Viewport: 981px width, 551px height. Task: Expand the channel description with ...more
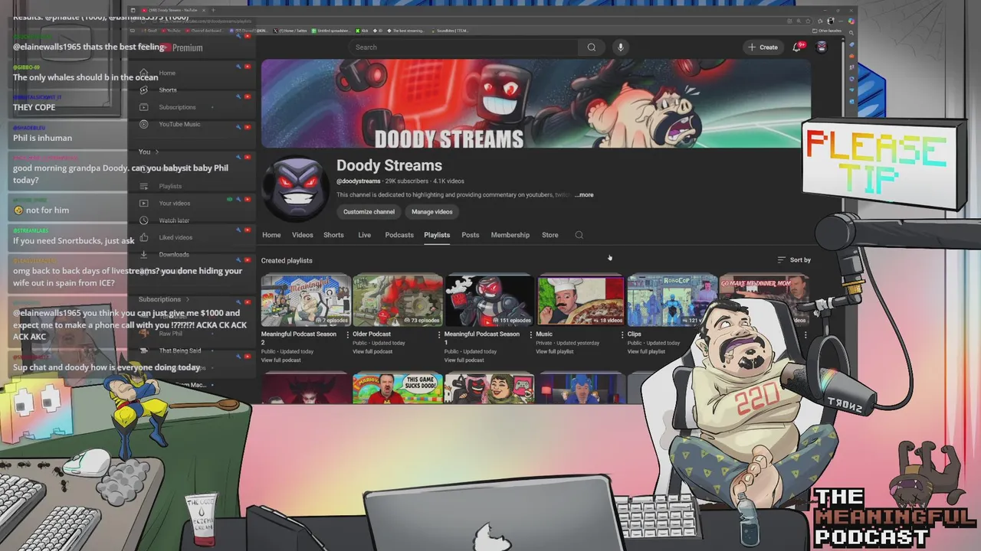584,195
